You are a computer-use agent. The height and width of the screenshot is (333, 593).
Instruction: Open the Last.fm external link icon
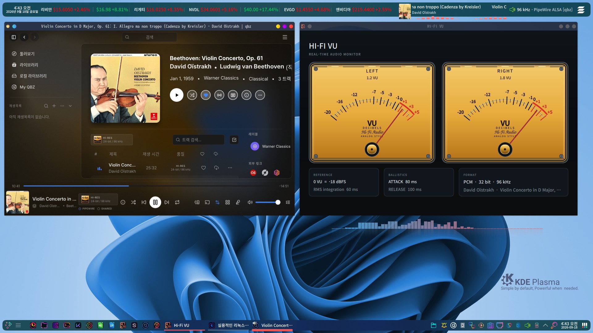coord(253,173)
